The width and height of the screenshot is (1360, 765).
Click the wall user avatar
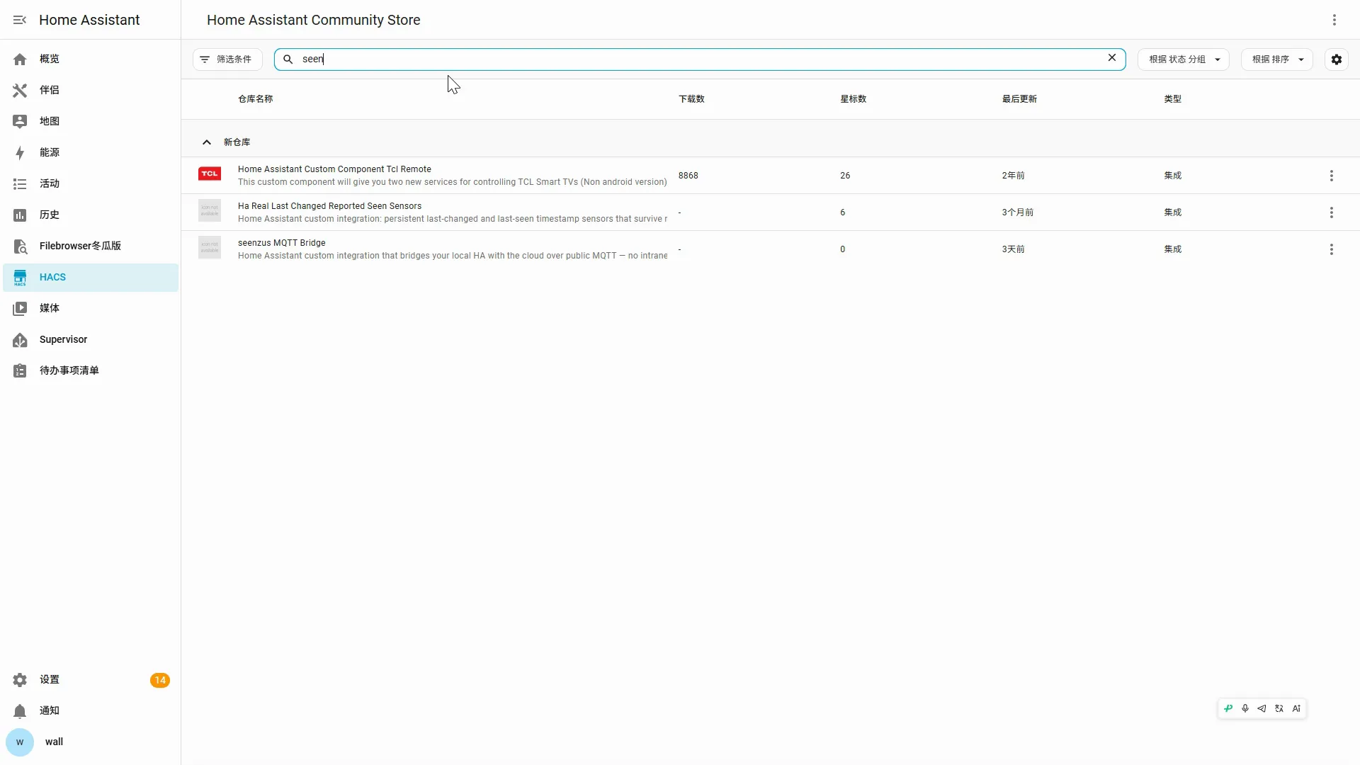20,742
